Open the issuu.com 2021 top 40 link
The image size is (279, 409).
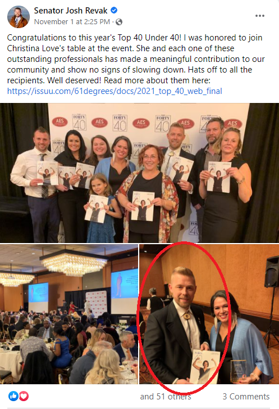pos(115,91)
